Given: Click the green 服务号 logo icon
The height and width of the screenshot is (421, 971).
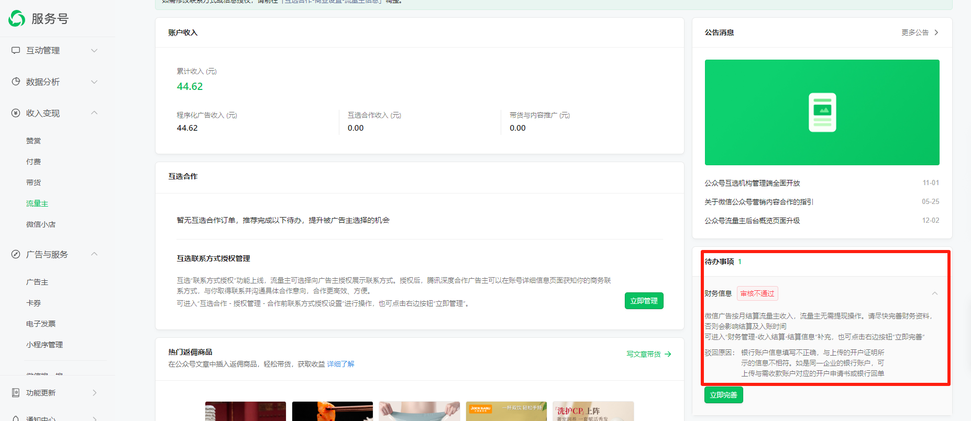Looking at the screenshot, I should pyautogui.click(x=17, y=18).
